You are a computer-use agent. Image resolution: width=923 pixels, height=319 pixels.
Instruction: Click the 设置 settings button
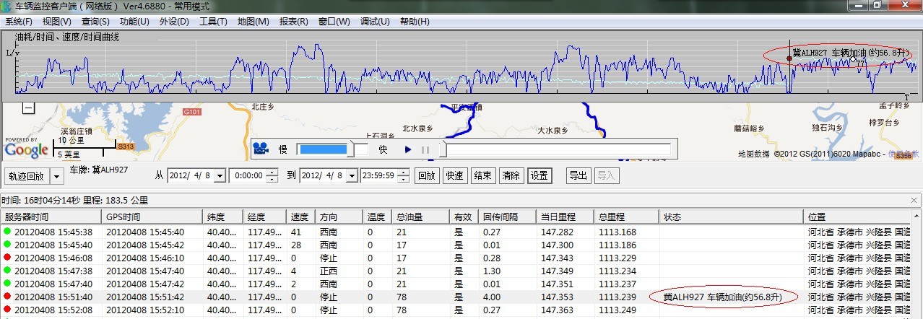539,175
